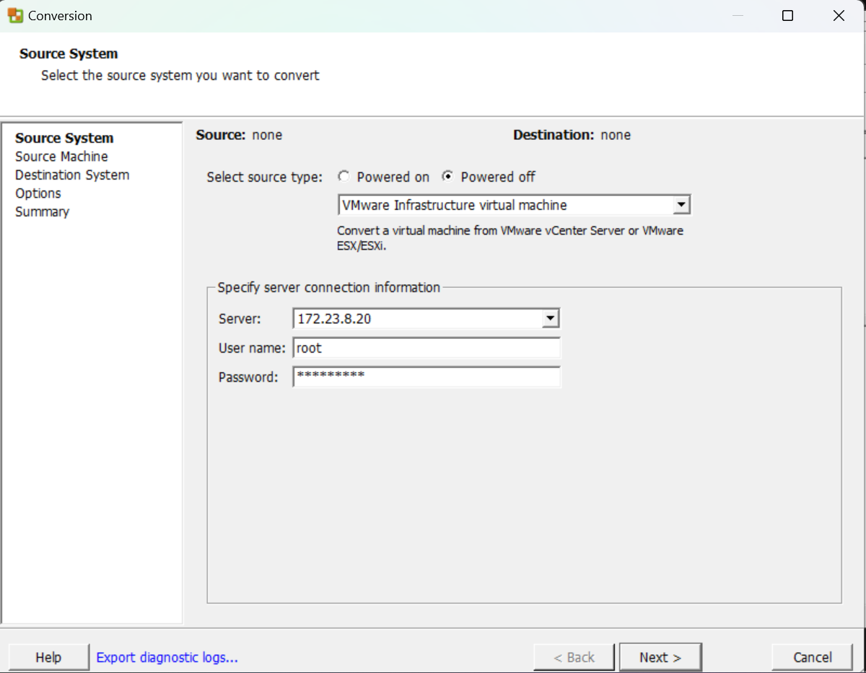Click the Select source type label
This screenshot has height=673, width=866.
pyautogui.click(x=264, y=177)
